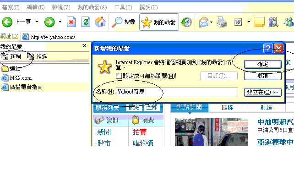Go back with the 上一頁 arrow icon

pos(7,22)
